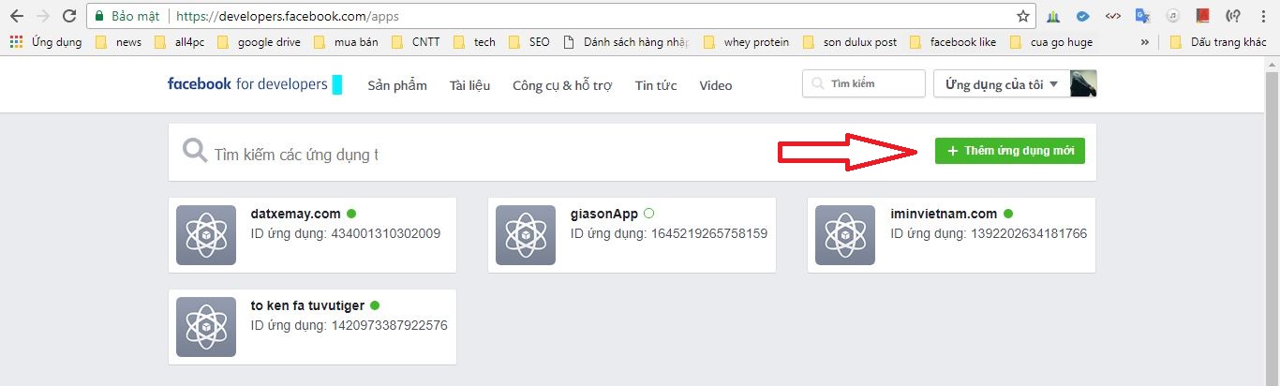Viewport: 1280px width, 386px height.
Task: Click the green padlock security icon
Action: coord(99,17)
